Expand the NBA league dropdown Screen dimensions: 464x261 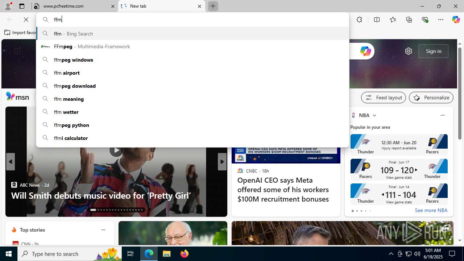pos(374,115)
